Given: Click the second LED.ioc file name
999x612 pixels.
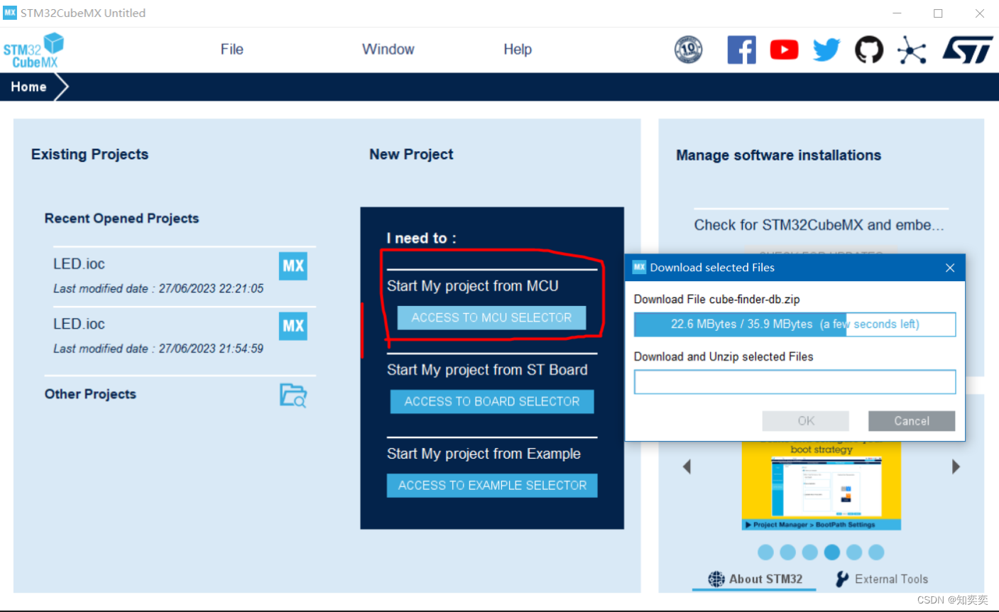Looking at the screenshot, I should (x=79, y=324).
